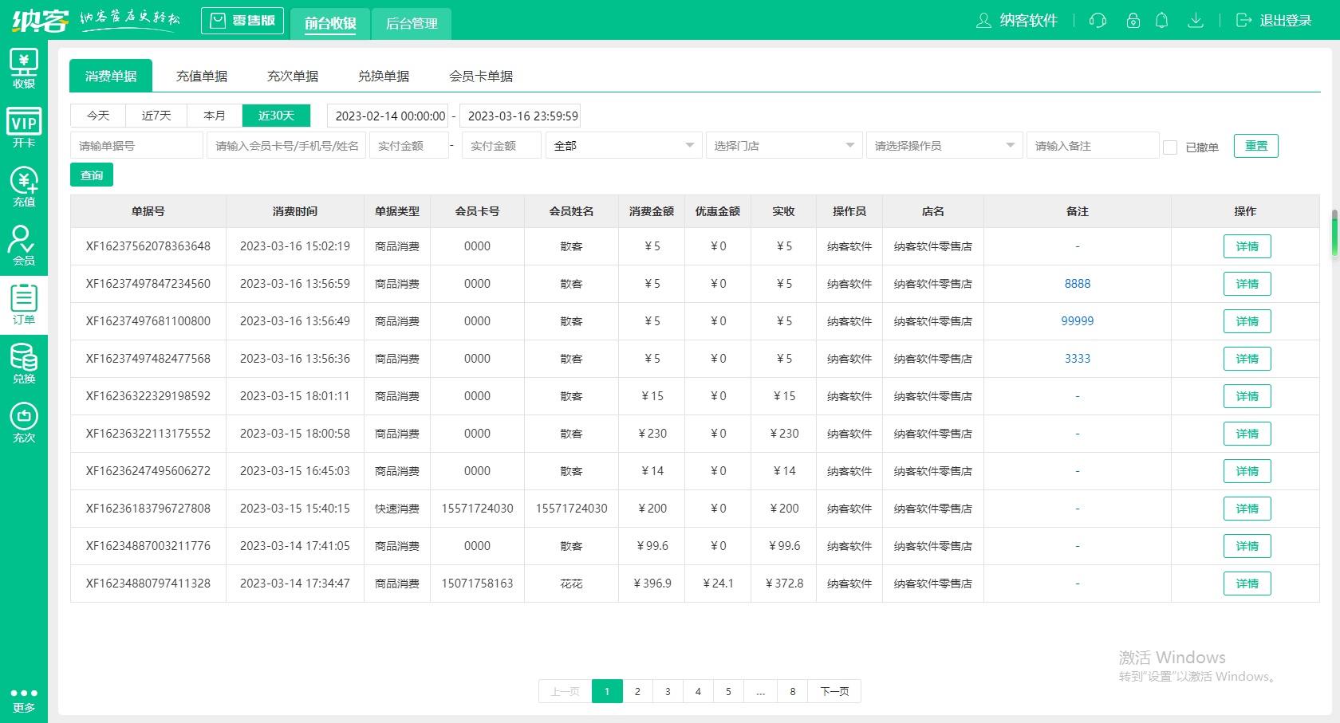The width and height of the screenshot is (1340, 723).
Task: Switch to 后台管理 mode
Action: click(x=411, y=23)
